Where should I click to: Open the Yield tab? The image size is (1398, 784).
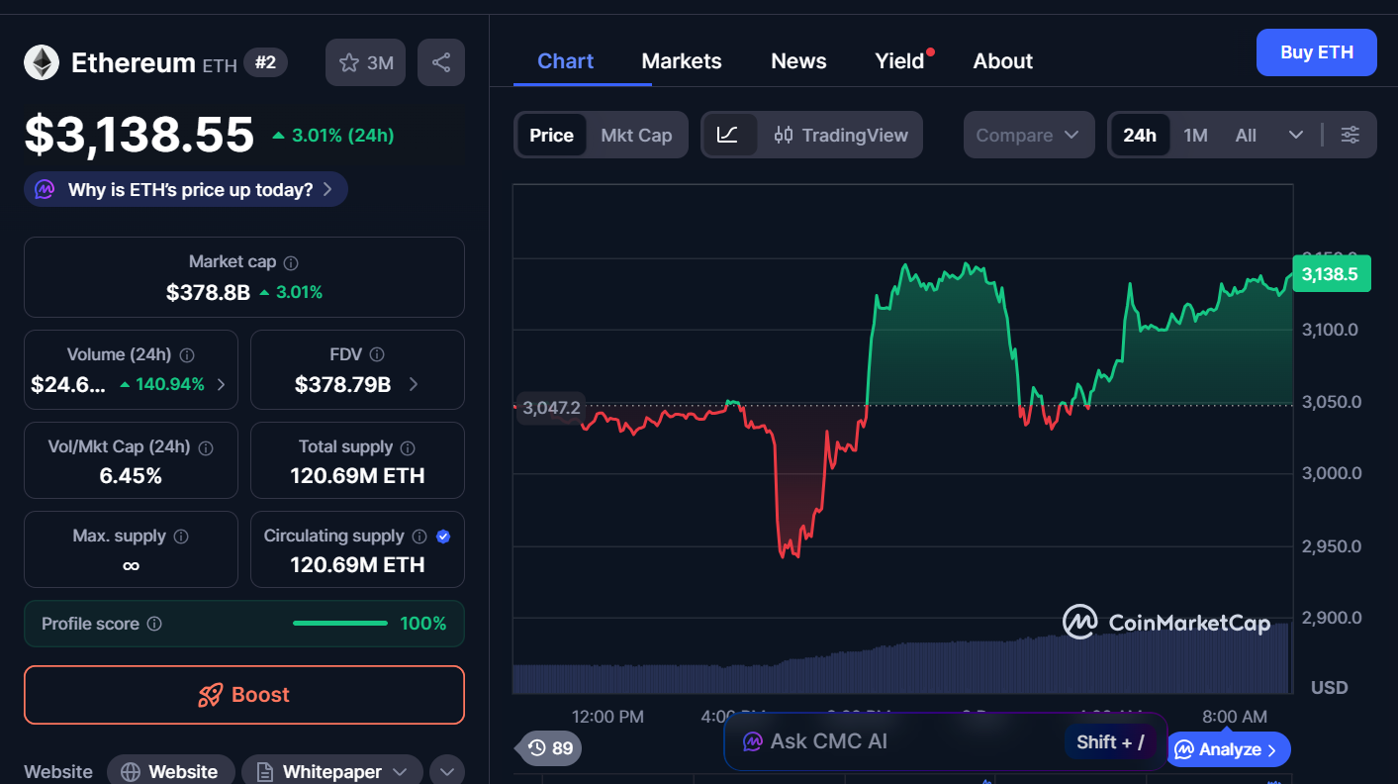click(x=898, y=60)
